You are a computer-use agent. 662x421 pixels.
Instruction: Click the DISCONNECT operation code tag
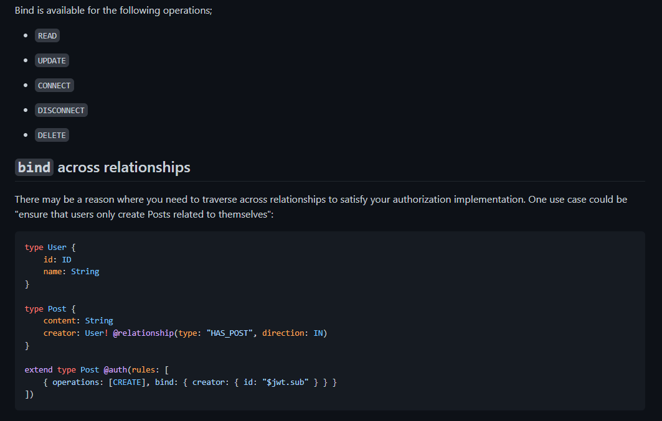pos(61,111)
